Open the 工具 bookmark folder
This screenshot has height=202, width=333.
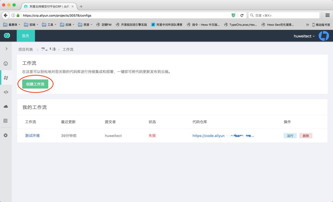(x=49, y=25)
